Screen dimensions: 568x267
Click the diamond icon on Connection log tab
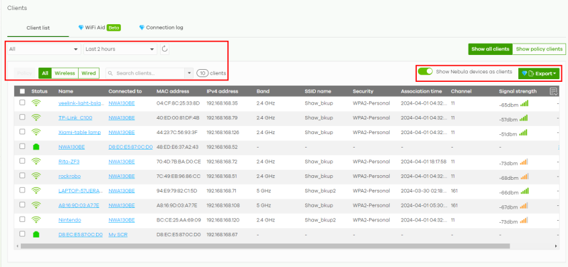[142, 28]
